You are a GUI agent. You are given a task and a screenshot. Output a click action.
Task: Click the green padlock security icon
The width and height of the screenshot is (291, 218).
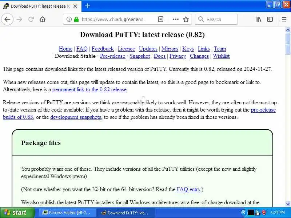(x=76, y=19)
